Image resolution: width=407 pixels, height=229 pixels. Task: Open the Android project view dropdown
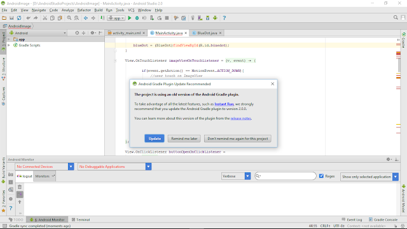click(38, 33)
